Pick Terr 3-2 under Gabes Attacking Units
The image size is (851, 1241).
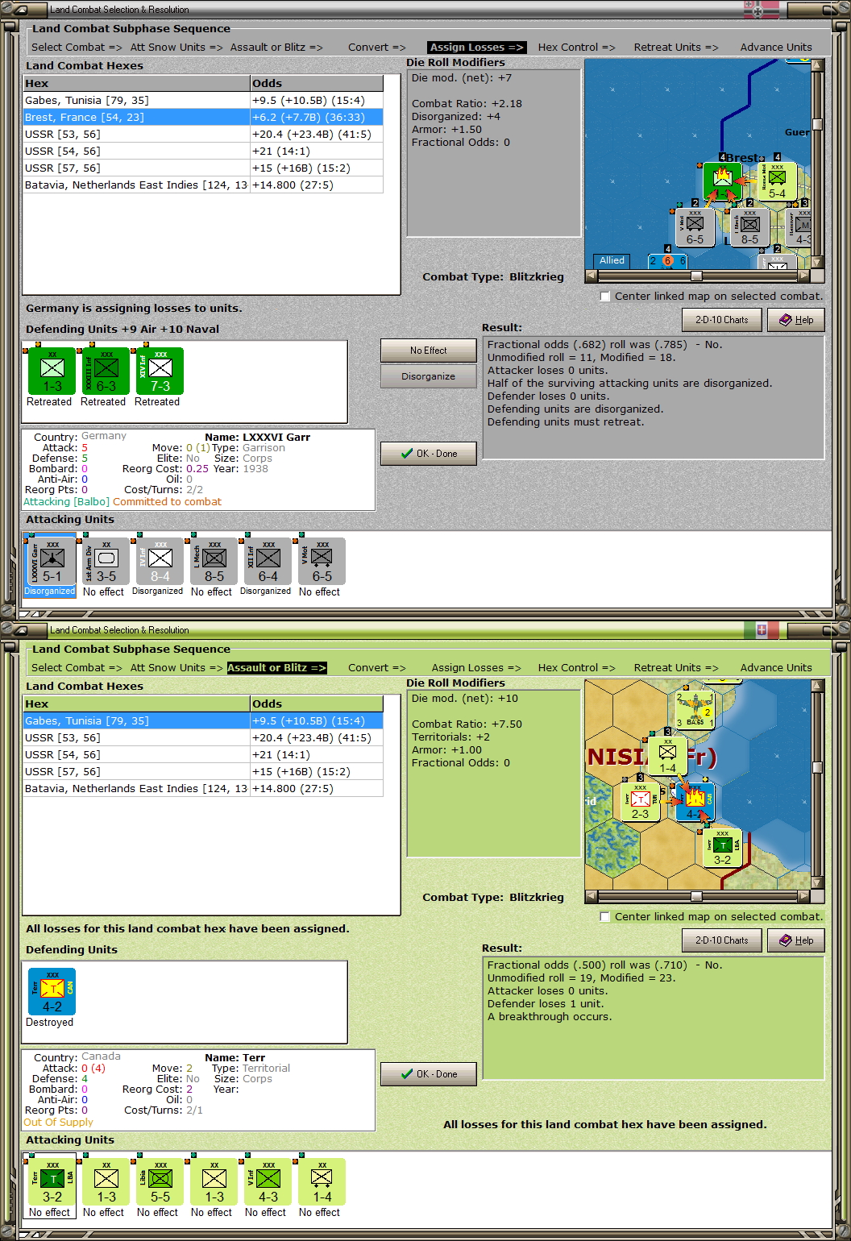click(52, 1181)
